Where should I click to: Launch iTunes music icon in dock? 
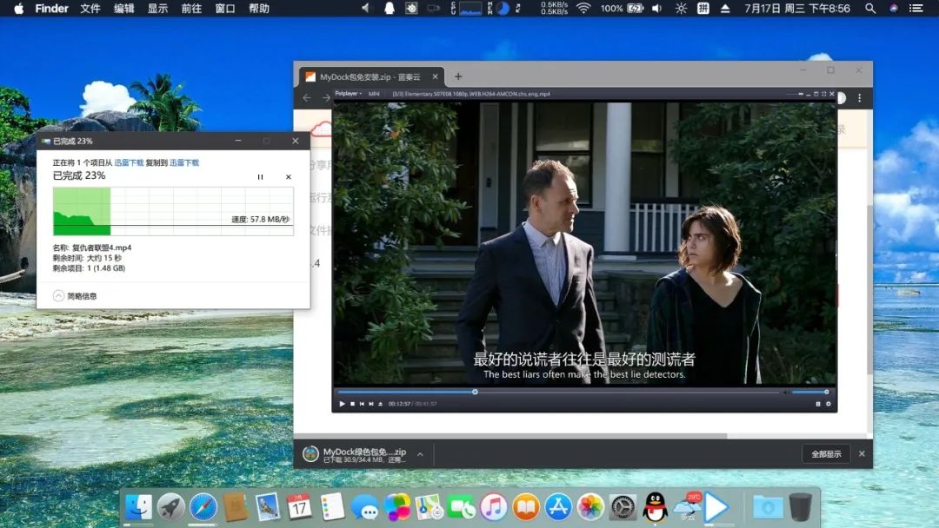(x=494, y=508)
